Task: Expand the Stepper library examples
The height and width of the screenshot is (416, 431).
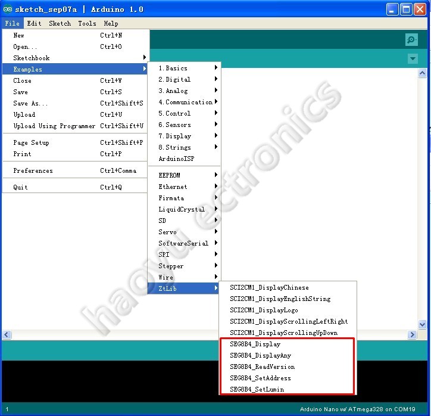Action: (x=184, y=266)
